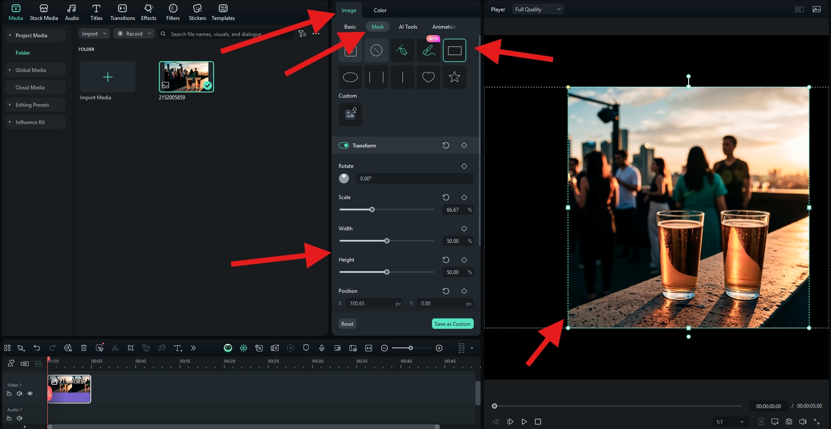
Task: Expand the Influence Kit section
Action: coord(10,122)
